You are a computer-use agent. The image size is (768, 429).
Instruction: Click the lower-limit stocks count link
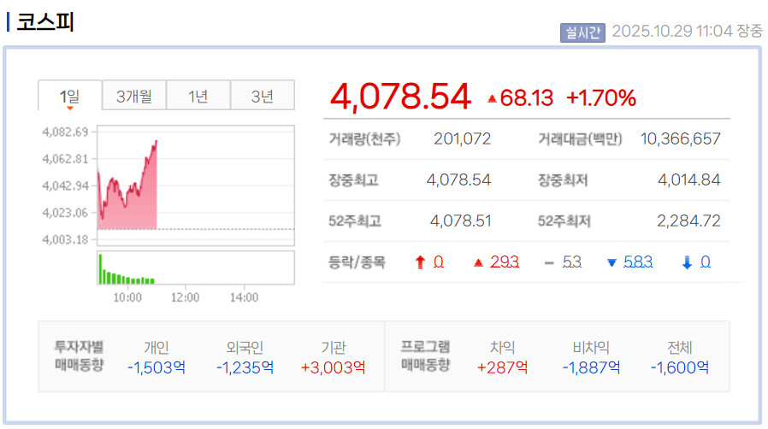point(706,262)
